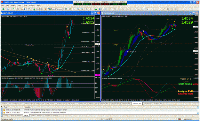Open the MetaEditor yellow diamond icon

pos(45,9)
